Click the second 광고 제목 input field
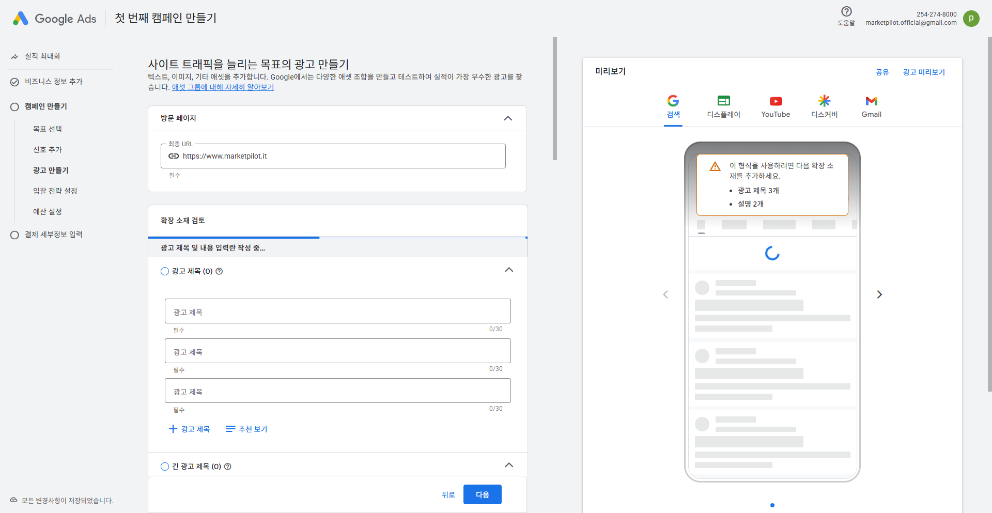The height and width of the screenshot is (513, 992). (338, 351)
